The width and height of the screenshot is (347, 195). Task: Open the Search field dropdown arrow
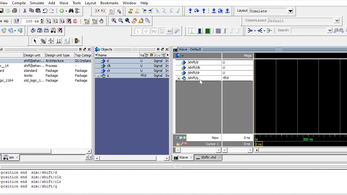click(330, 30)
